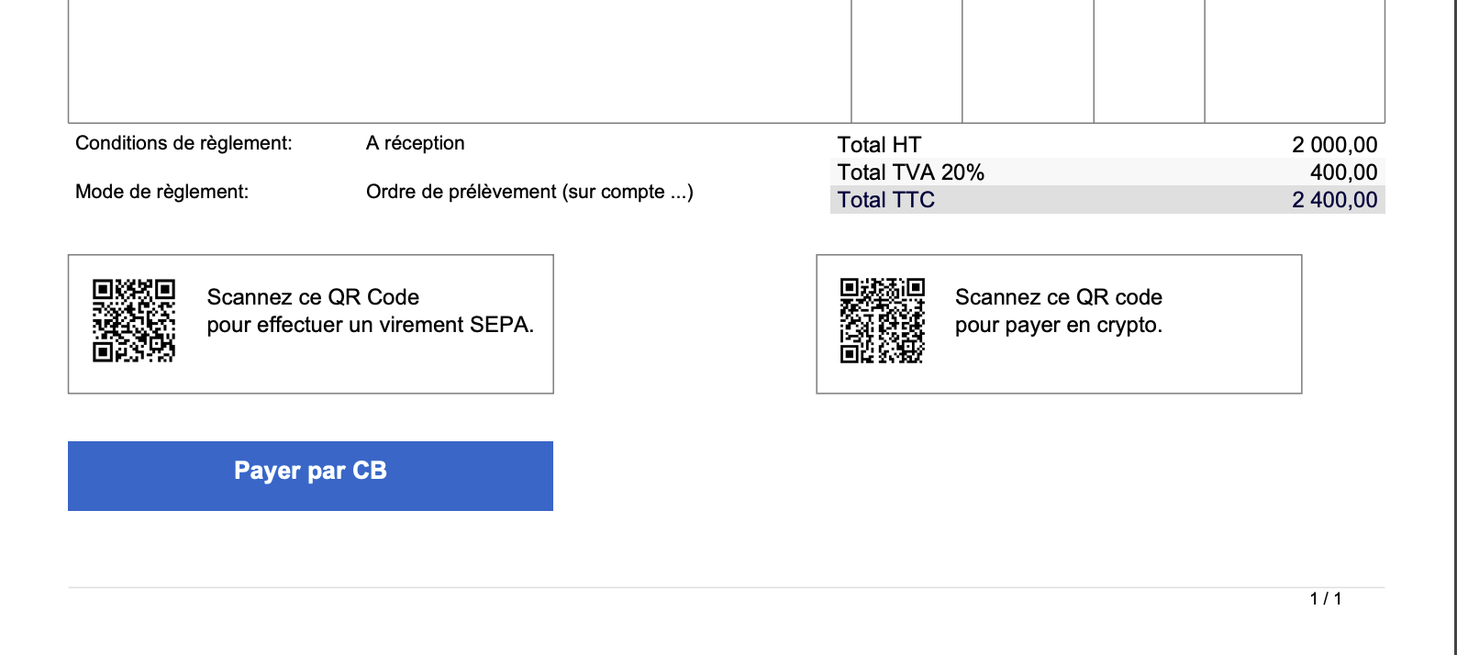The image size is (1457, 655).
Task: Click 'Conditions de règlement' label
Action: tap(184, 143)
